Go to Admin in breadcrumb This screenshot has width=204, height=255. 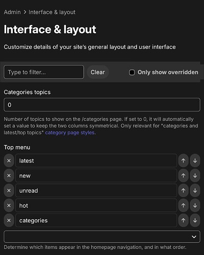12,12
